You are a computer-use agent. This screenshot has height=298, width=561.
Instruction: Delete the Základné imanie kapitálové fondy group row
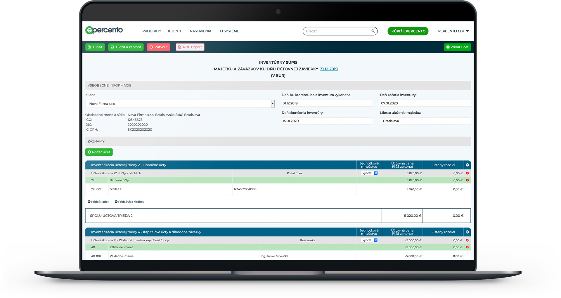pos(467,240)
